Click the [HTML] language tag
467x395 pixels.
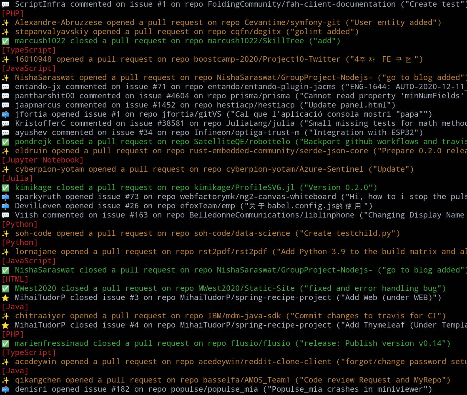pos(15,279)
